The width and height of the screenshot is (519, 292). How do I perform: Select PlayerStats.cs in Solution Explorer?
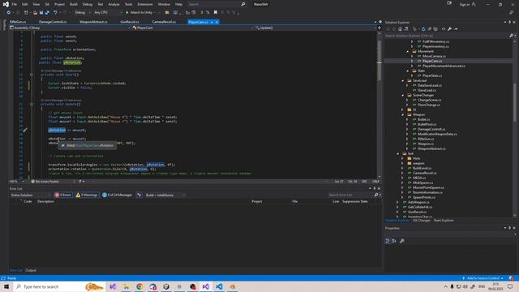tap(432, 75)
